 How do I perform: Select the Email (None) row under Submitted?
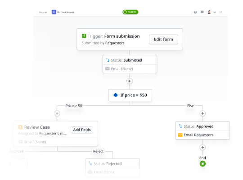tap(130, 69)
